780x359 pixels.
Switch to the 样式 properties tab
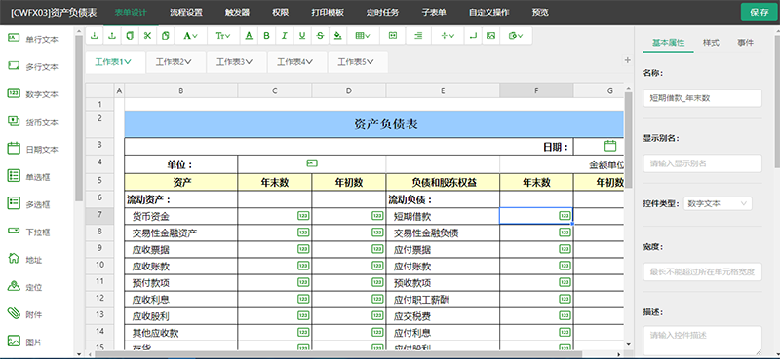tap(711, 43)
